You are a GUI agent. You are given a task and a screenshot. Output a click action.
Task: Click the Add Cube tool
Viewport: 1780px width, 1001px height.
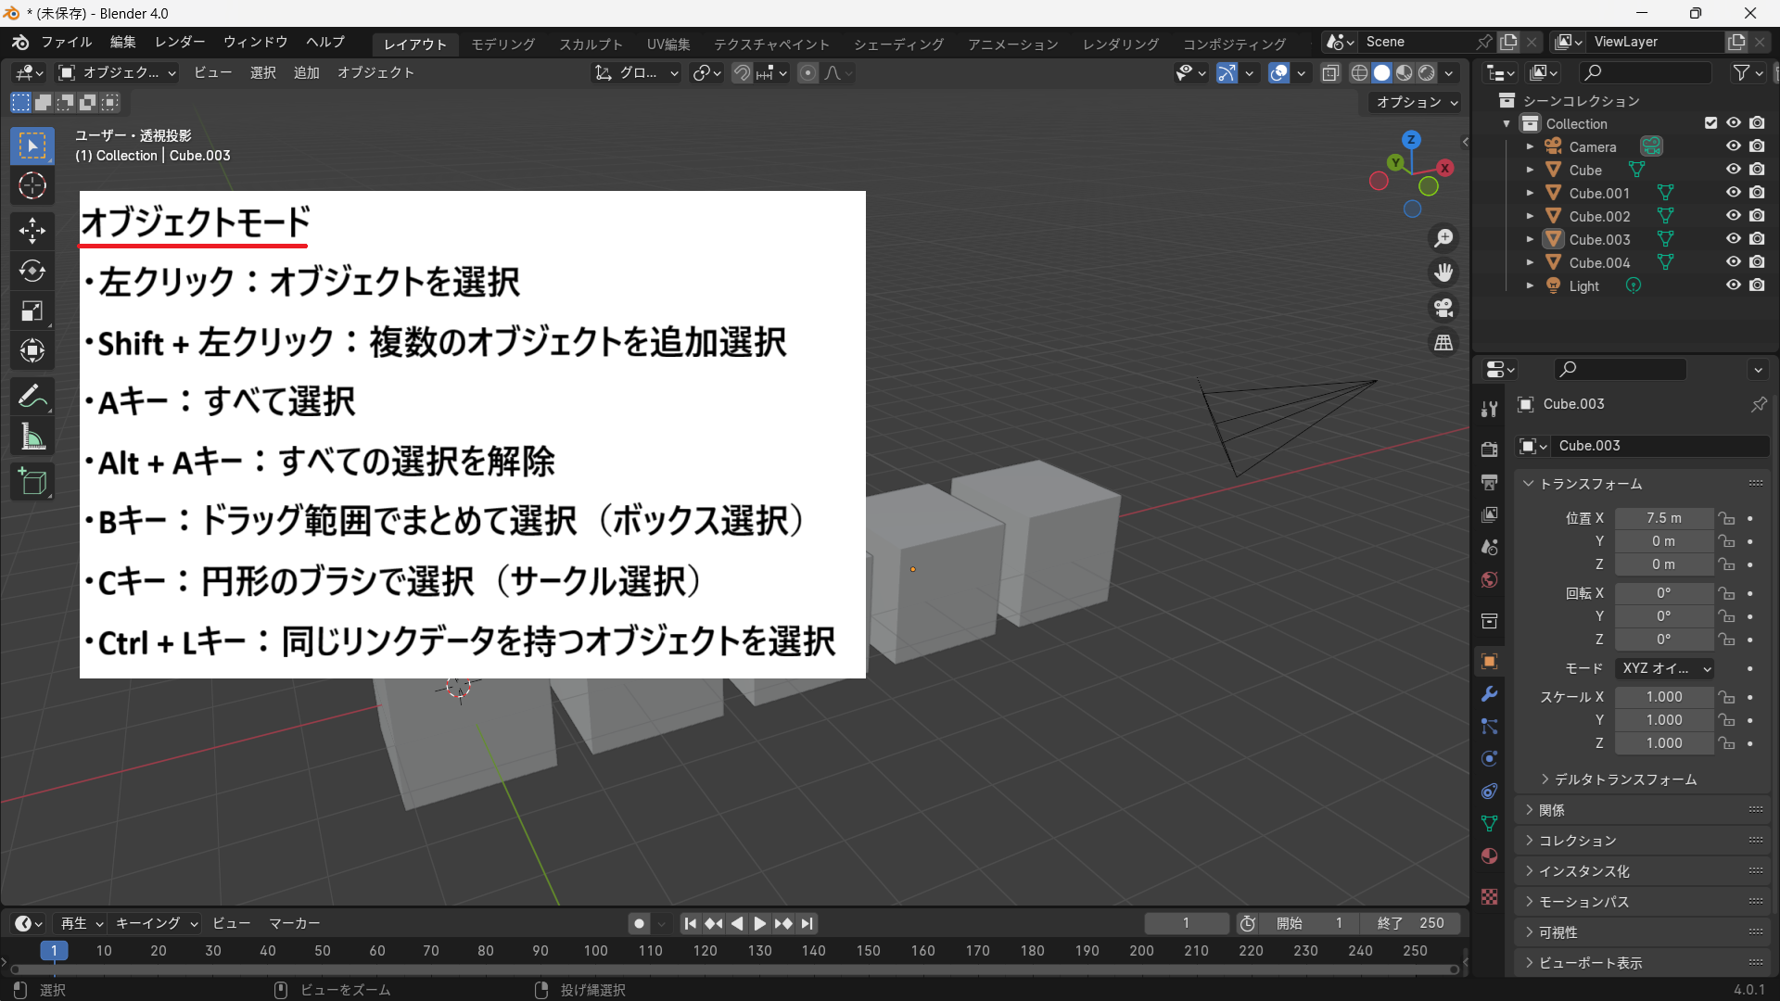click(x=32, y=481)
